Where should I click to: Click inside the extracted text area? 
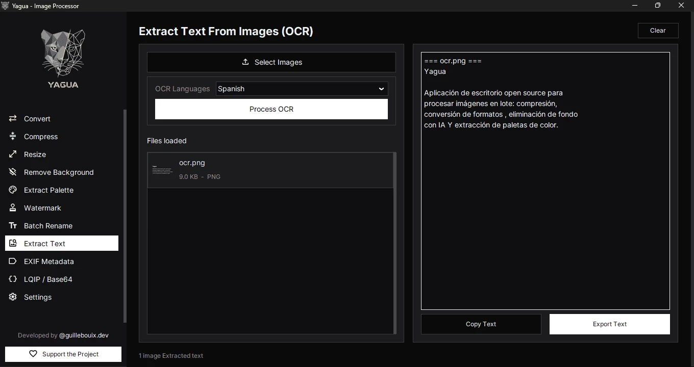(546, 181)
